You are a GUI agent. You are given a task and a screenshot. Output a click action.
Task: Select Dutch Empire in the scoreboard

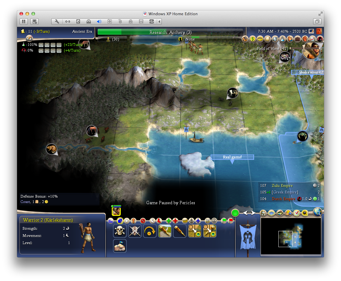click(x=283, y=199)
